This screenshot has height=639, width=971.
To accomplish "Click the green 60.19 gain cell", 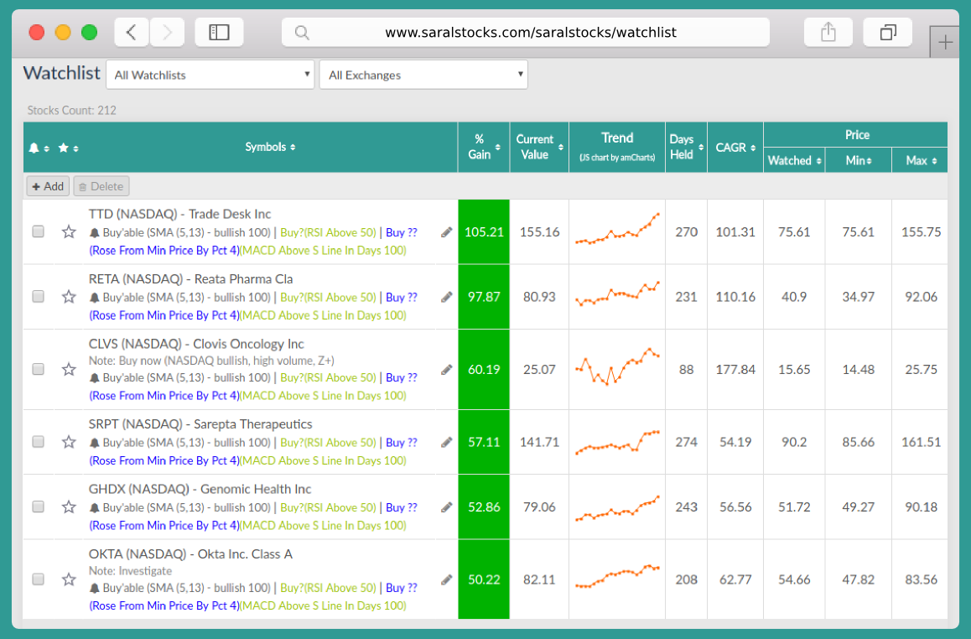I will click(484, 370).
